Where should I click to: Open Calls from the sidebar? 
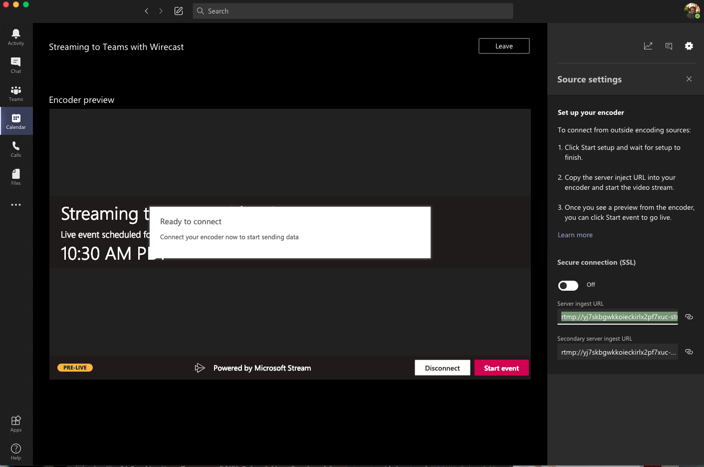15,148
